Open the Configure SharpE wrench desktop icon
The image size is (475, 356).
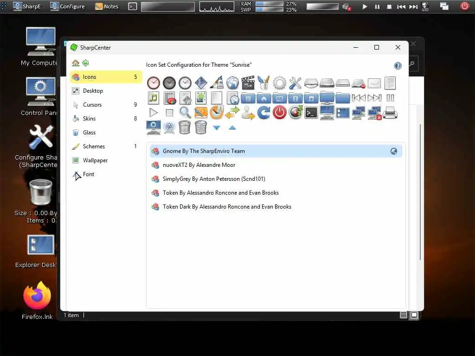coord(41,137)
